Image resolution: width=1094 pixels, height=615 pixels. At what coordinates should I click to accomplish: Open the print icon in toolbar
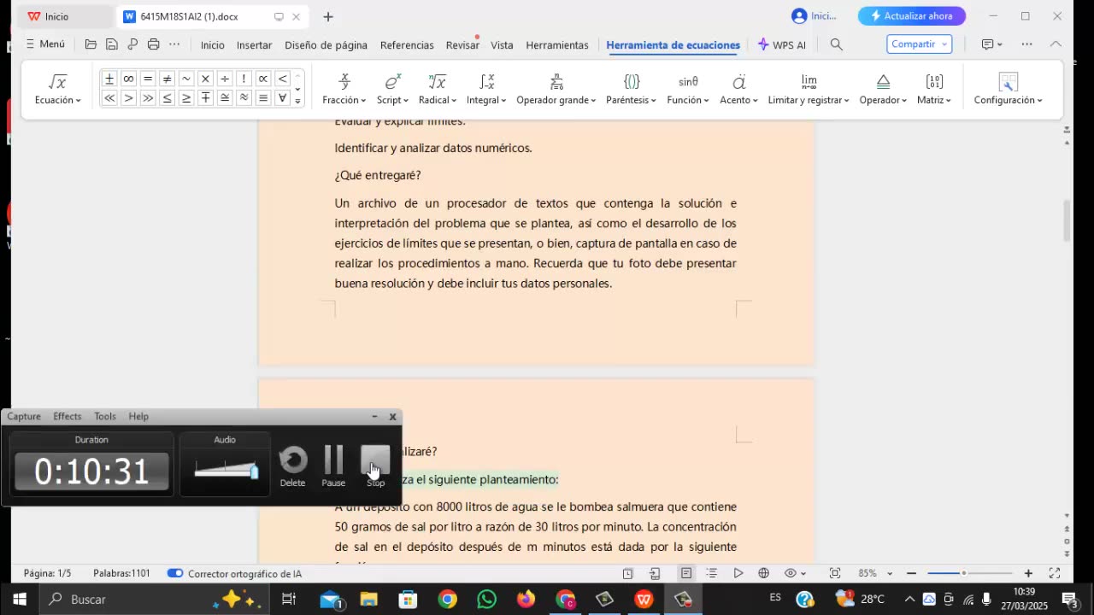154,44
